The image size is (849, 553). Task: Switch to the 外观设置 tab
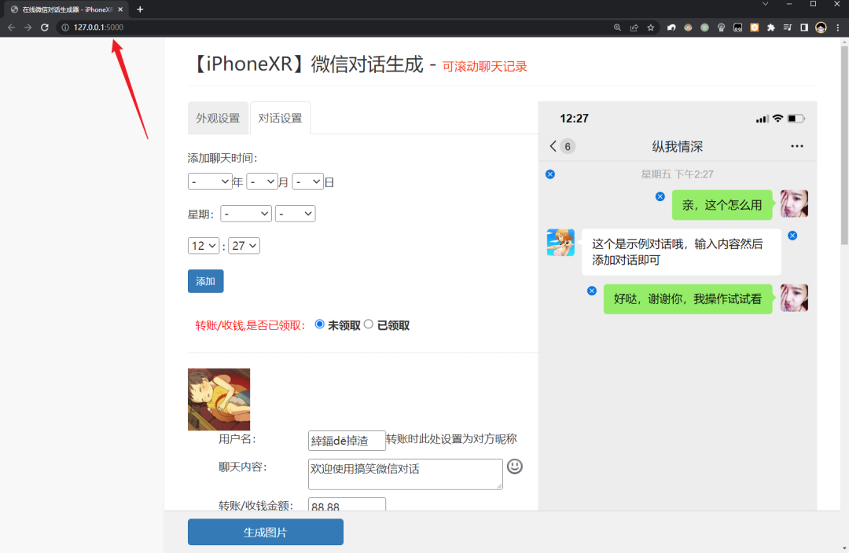pos(218,118)
